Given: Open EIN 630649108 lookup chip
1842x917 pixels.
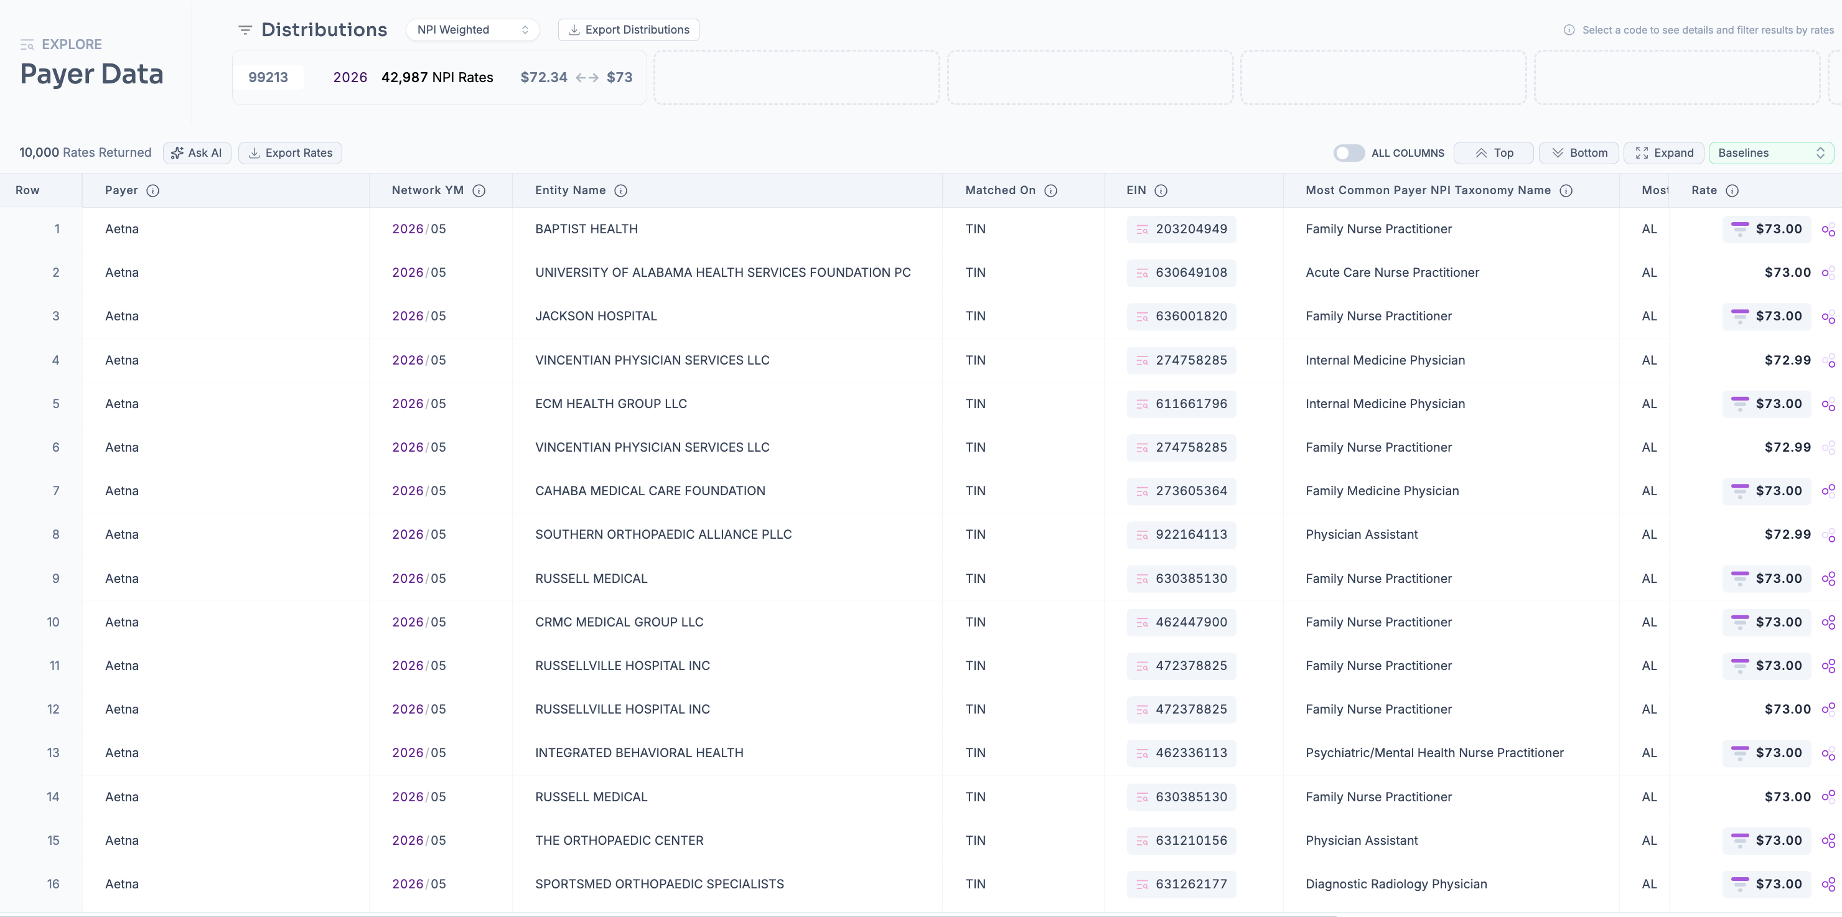Looking at the screenshot, I should [1181, 273].
